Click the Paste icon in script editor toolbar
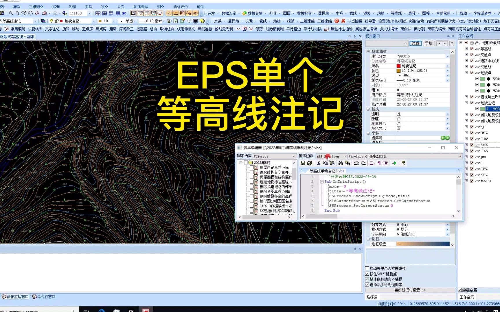This screenshot has height=312, width=500. click(x=332, y=163)
